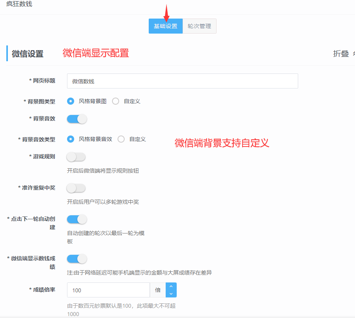Disable the 点击下一轮自动创建 switch
This screenshot has height=318, width=355.
pyautogui.click(x=76, y=219)
